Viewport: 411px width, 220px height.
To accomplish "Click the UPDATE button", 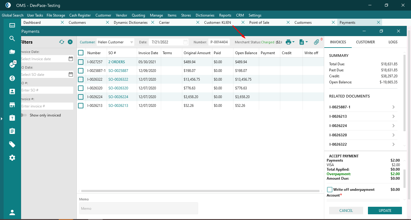I will [385, 211].
